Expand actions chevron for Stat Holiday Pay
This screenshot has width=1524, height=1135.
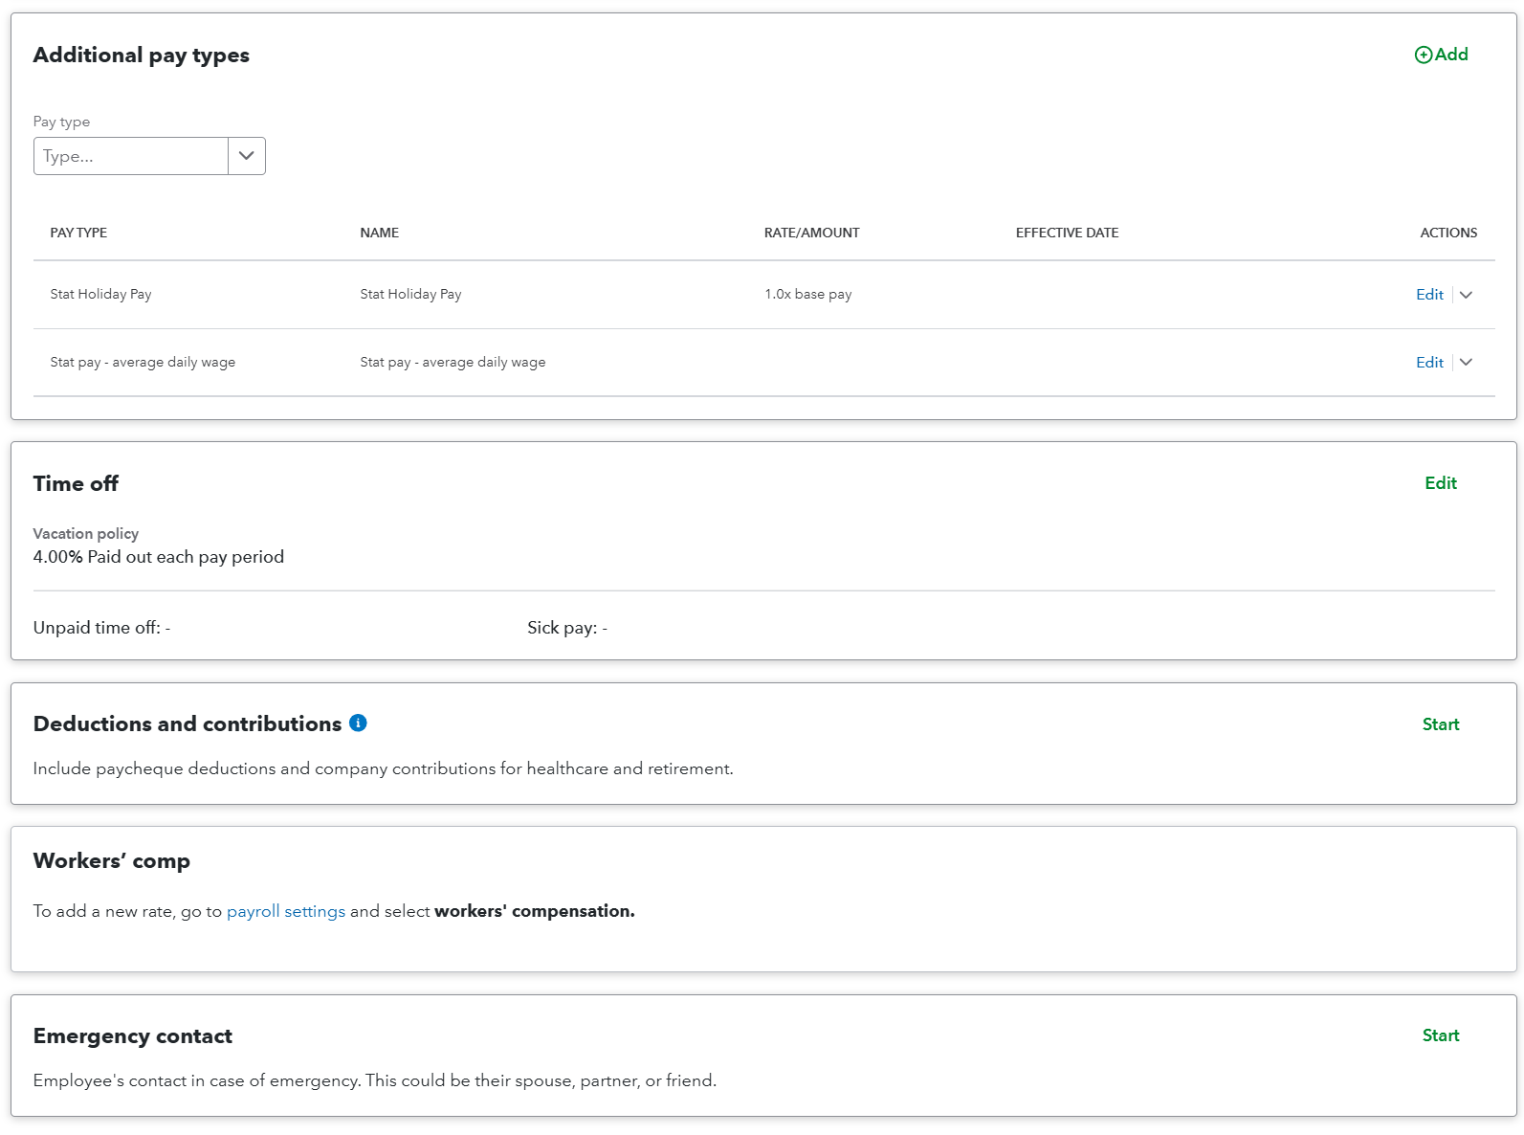[1466, 295]
